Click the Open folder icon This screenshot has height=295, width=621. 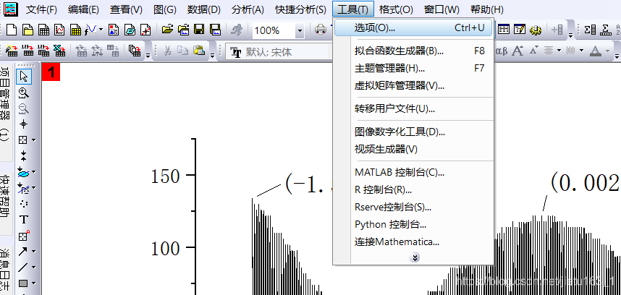coord(168,30)
